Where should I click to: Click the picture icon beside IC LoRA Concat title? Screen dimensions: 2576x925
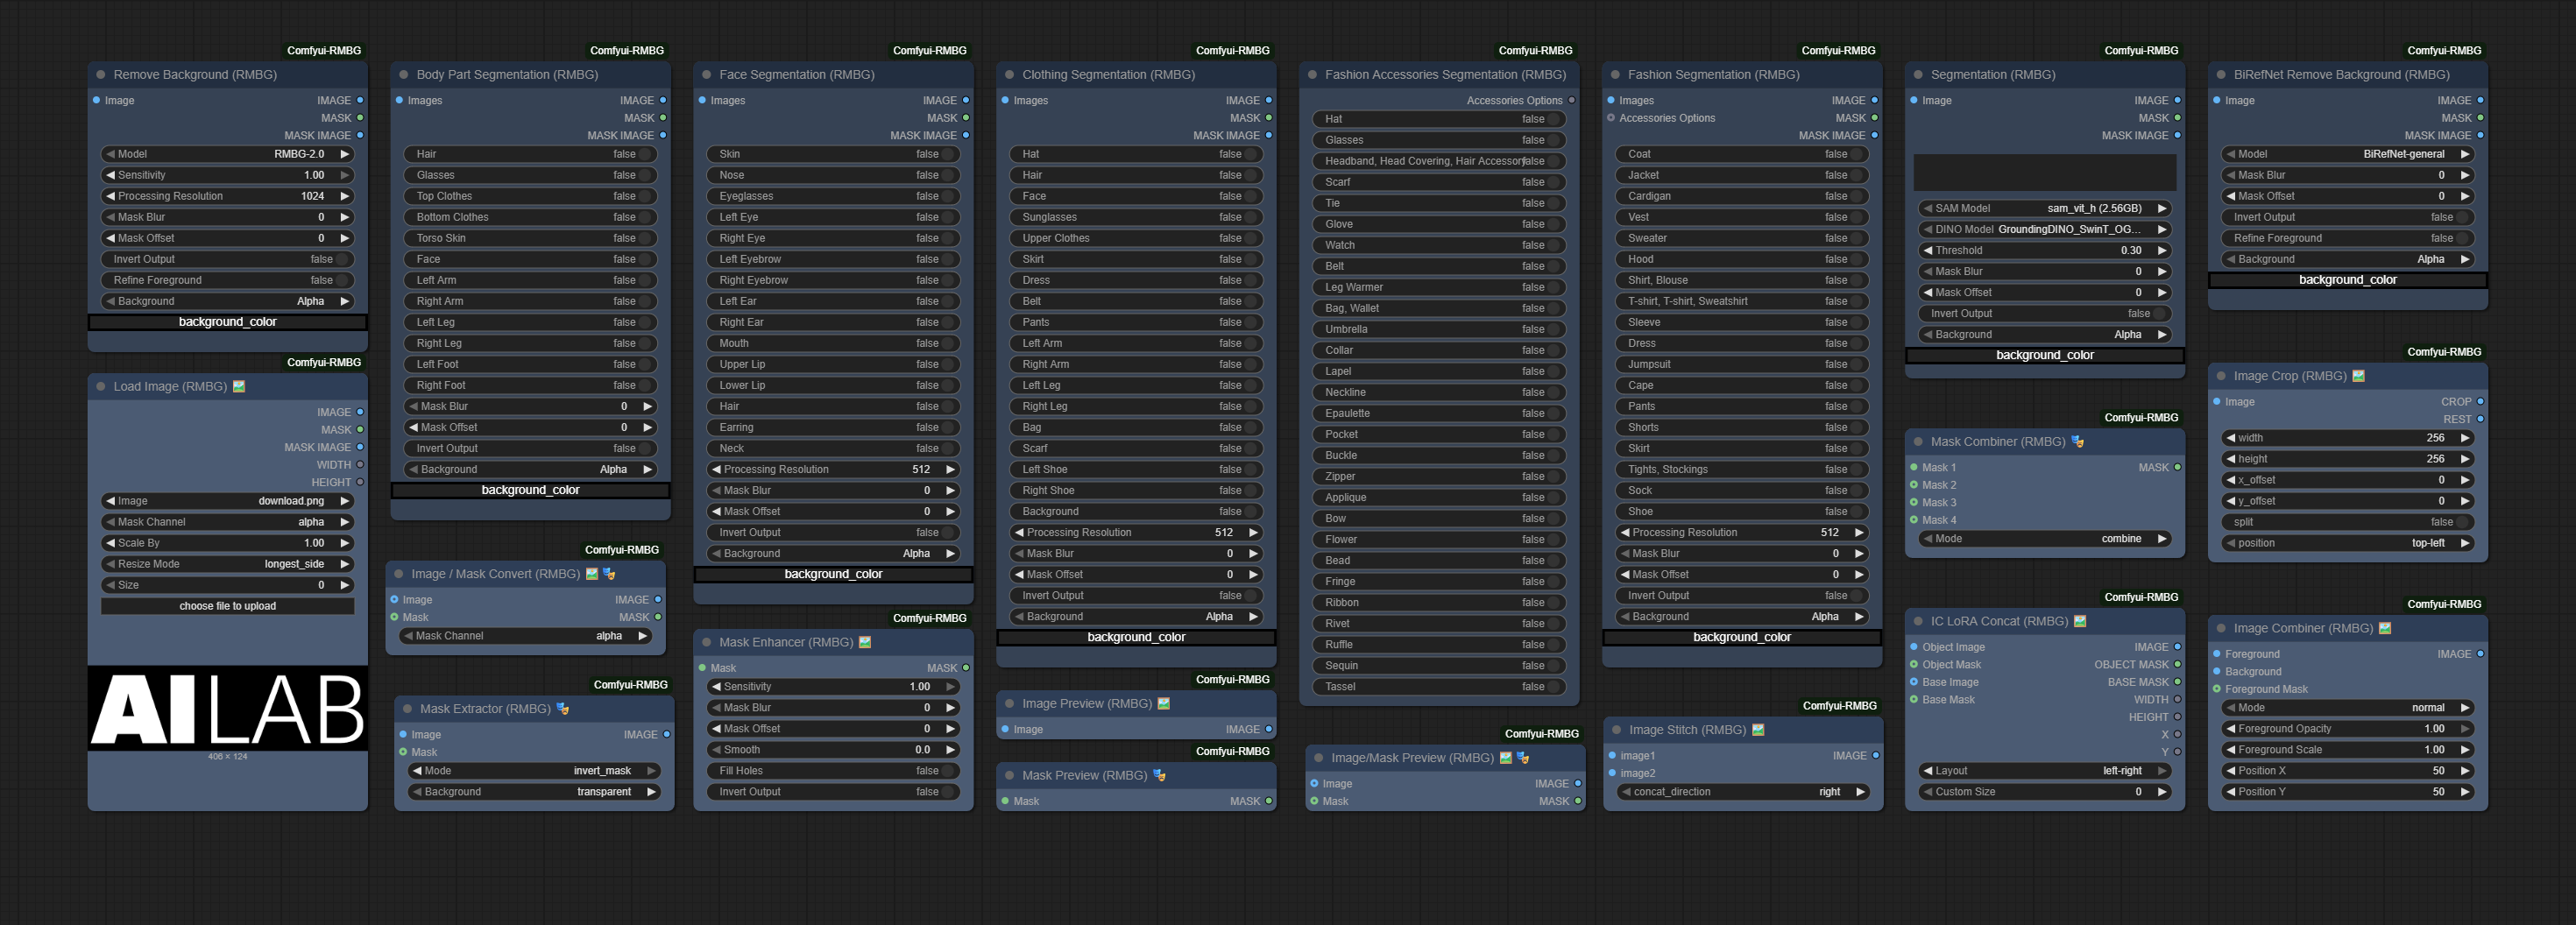pyautogui.click(x=2080, y=622)
